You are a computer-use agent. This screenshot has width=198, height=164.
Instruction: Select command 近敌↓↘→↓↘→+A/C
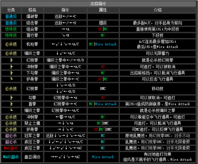pyautogui.click(x=65, y=136)
